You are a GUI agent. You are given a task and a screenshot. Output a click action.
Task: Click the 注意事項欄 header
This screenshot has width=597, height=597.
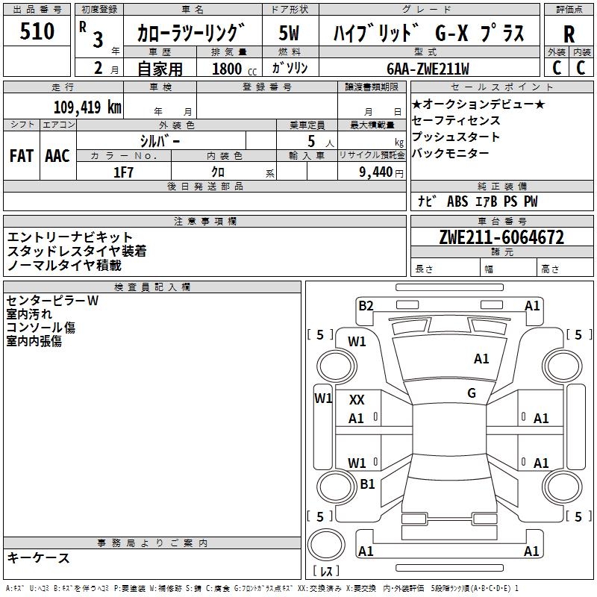pyautogui.click(x=204, y=221)
